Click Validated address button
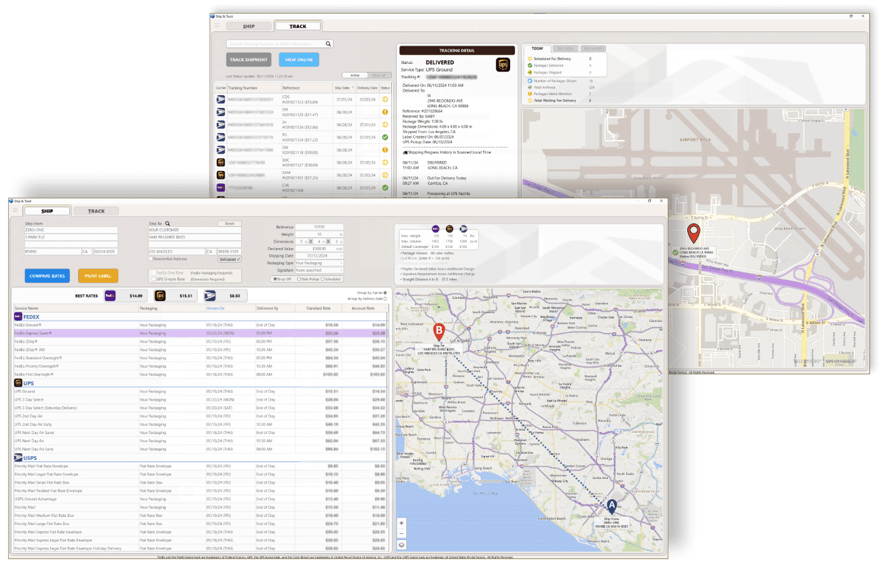883x570 pixels. pos(230,260)
